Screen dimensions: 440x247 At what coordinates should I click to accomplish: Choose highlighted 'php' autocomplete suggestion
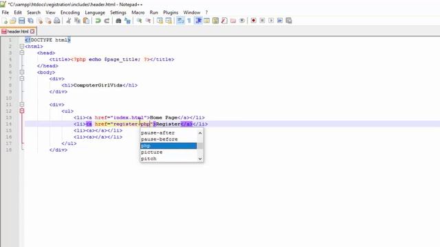tap(168, 145)
